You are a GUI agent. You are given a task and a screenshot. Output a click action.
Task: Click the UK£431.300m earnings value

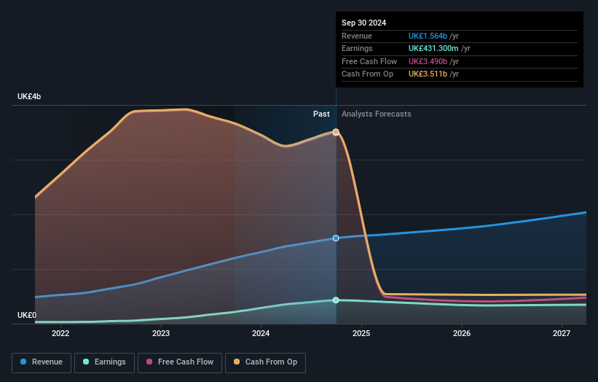(433, 48)
